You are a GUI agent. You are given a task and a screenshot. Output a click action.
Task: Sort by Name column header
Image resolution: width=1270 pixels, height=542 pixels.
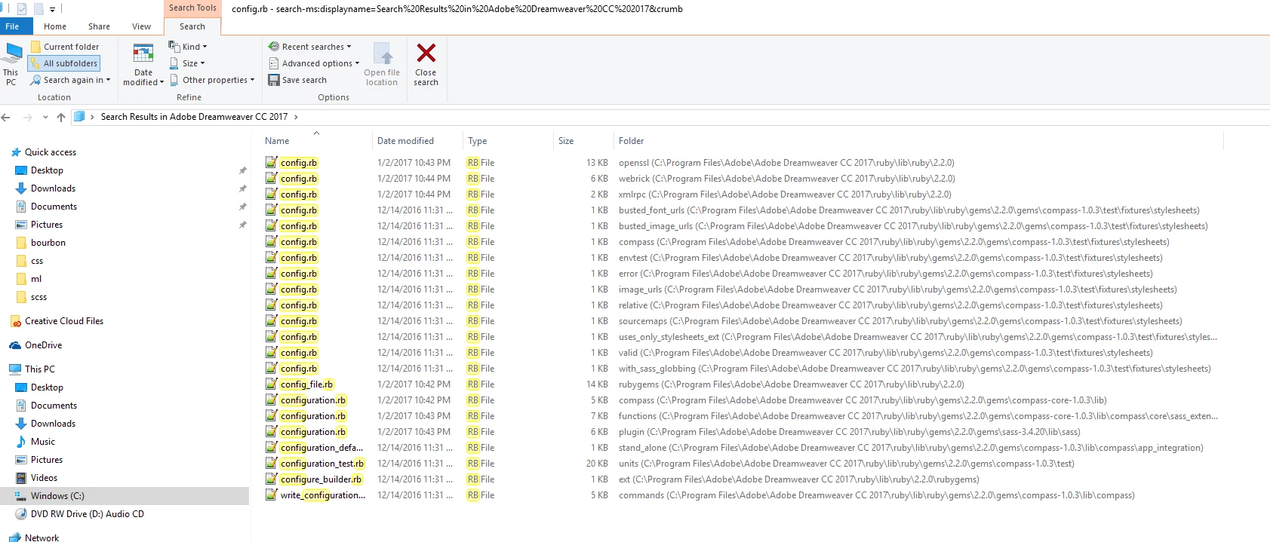[277, 141]
